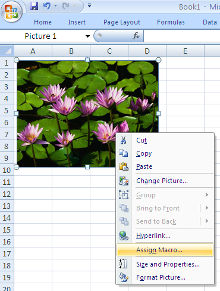
Task: Click the right-middle picture resize handle
Action: click(x=158, y=113)
